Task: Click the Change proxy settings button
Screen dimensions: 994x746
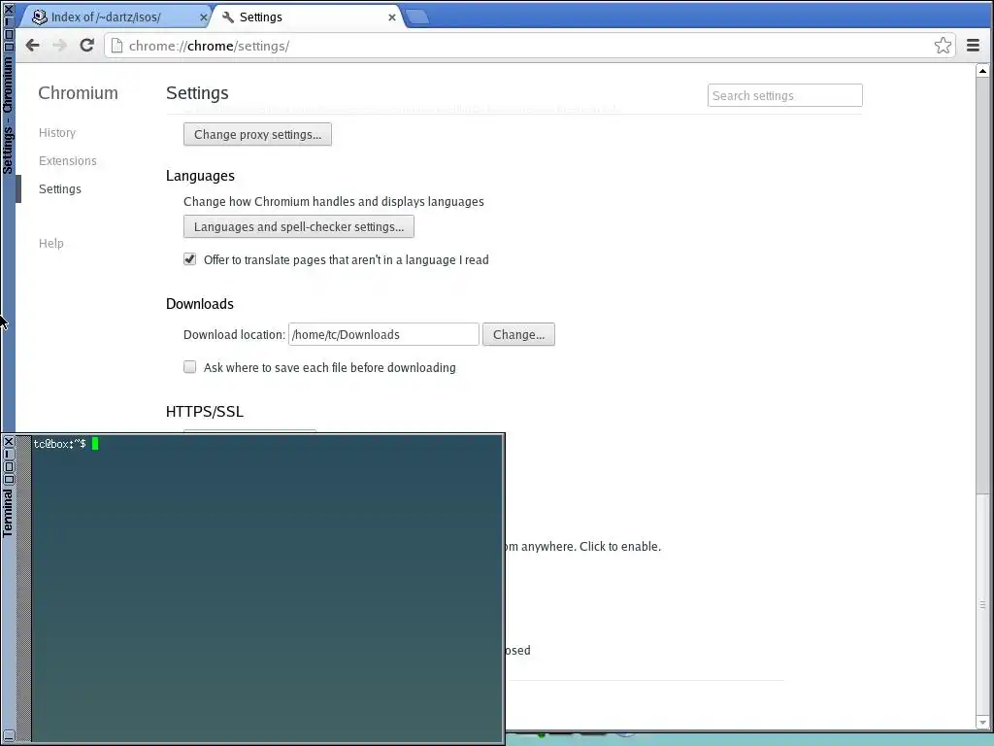Action: point(257,134)
